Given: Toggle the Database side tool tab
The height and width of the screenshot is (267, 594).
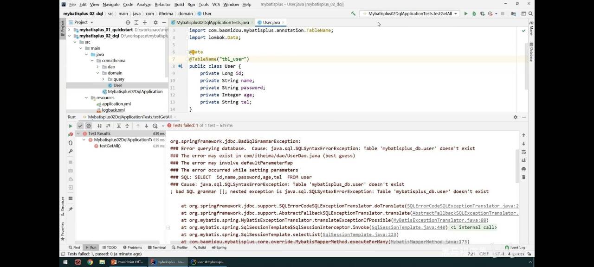Looking at the screenshot, I should tap(531, 52).
